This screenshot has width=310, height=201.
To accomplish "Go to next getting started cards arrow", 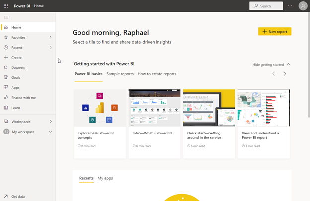I will pos(285,74).
